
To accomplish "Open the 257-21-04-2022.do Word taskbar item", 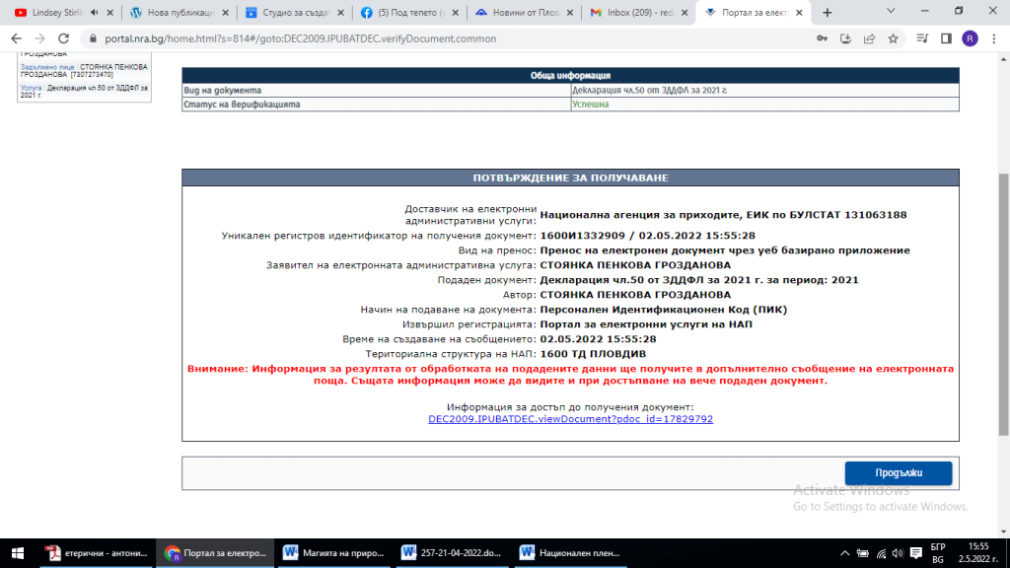I will [452, 553].
